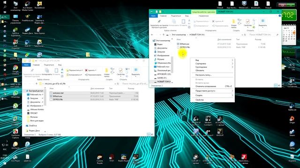Image resolution: width=300 pixels, height=168 pixels.
Task: Open Uplay desktop icon
Action: click(x=292, y=145)
